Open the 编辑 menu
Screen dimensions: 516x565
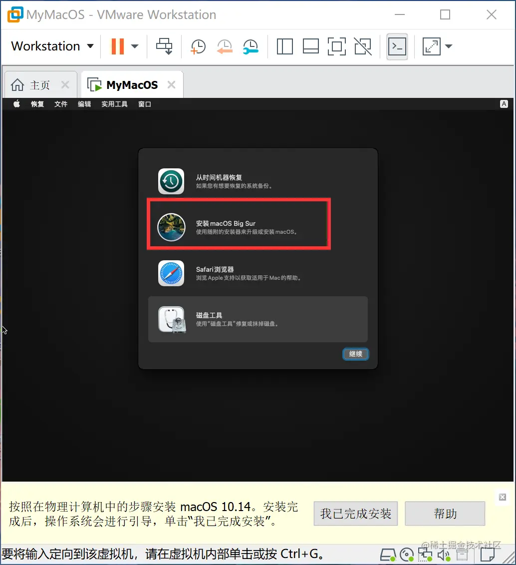click(84, 104)
